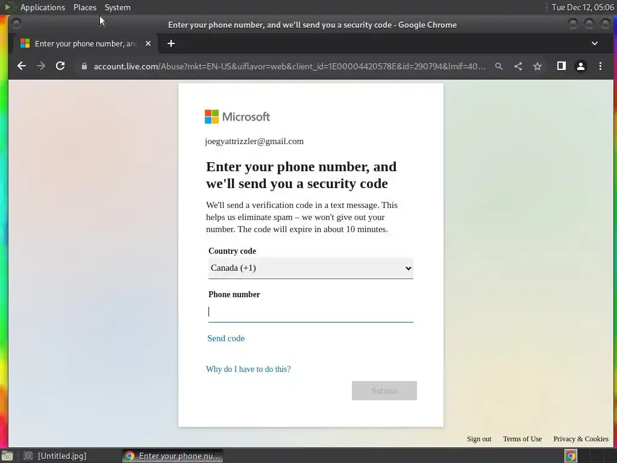Click the Microsoft logo
This screenshot has height=463, width=617.
tap(237, 116)
